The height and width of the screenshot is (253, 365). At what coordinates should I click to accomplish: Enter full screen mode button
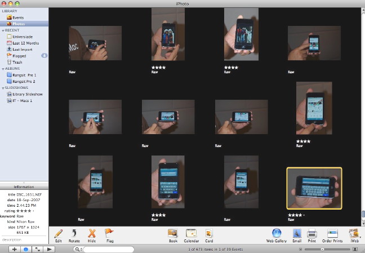(37, 249)
